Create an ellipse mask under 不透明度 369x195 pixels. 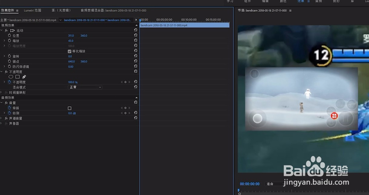[x=11, y=77]
